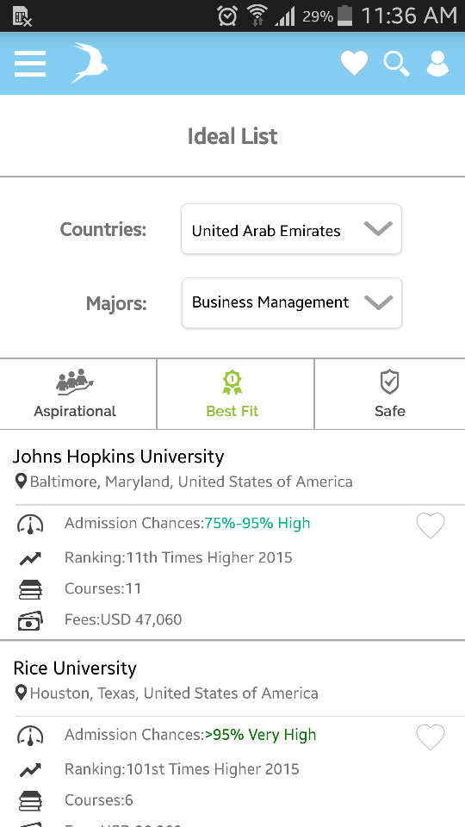Screen dimensions: 465x827
Task: Open search with the magnifier icon
Action: [396, 64]
